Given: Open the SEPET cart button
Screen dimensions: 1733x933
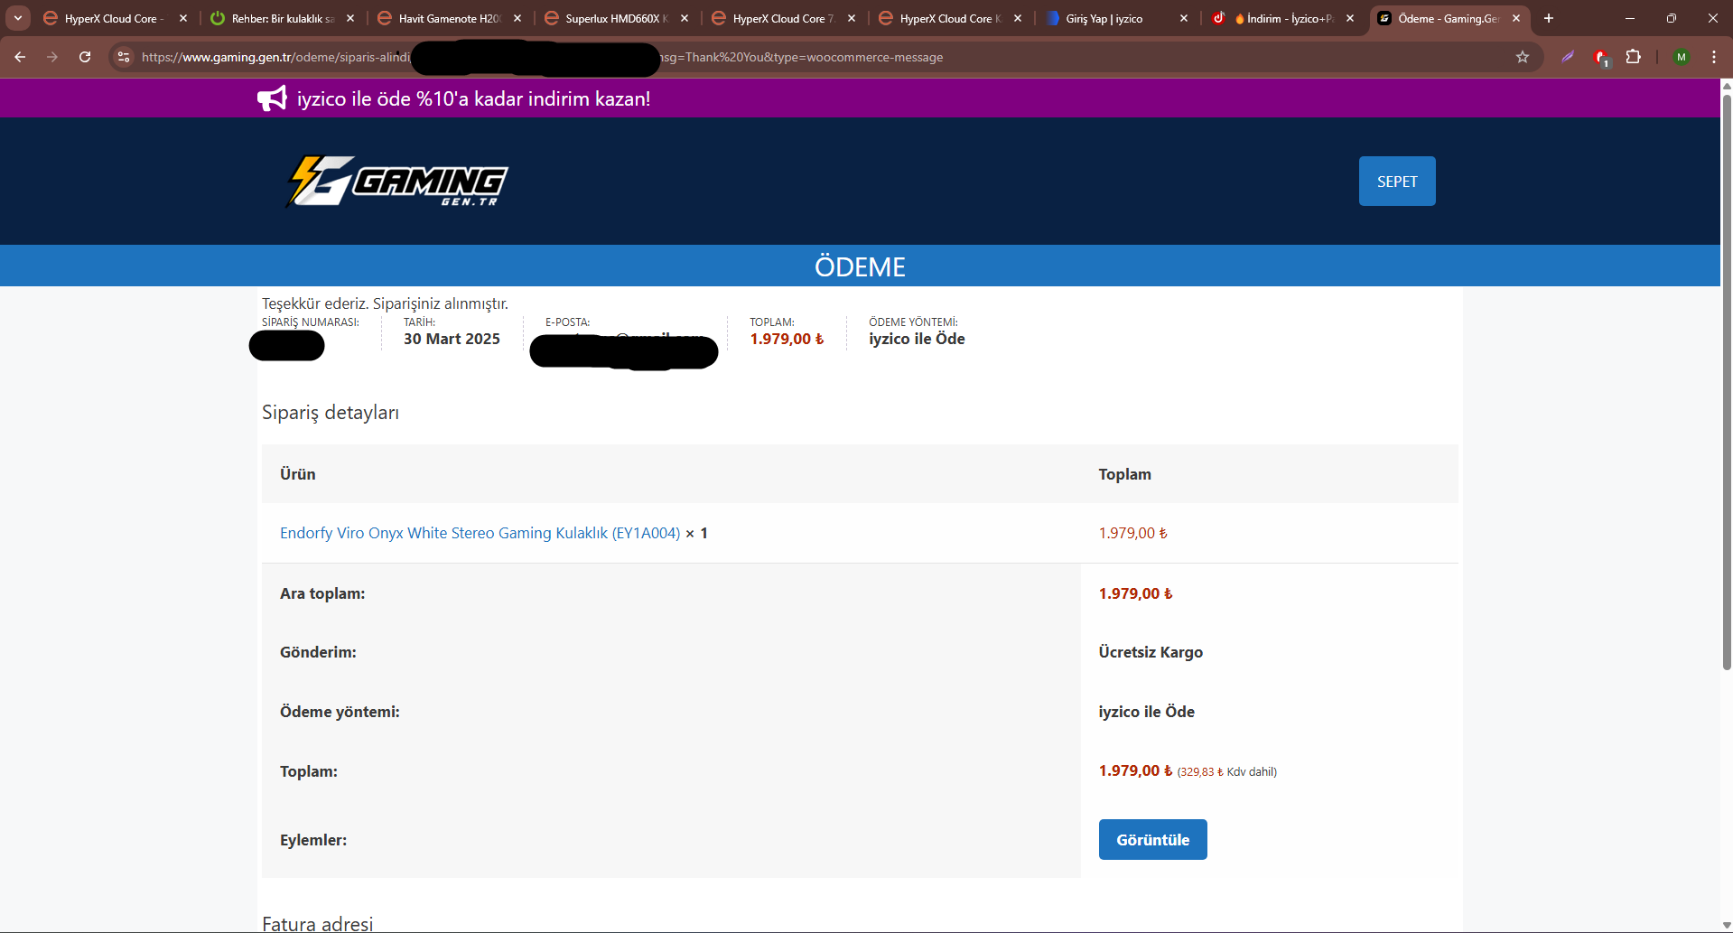Looking at the screenshot, I should point(1397,182).
